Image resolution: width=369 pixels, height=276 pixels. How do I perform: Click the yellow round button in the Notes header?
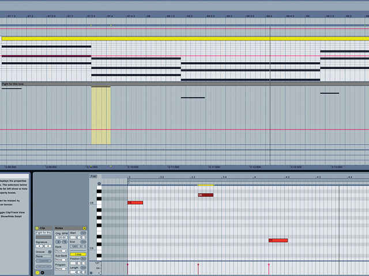click(x=85, y=228)
